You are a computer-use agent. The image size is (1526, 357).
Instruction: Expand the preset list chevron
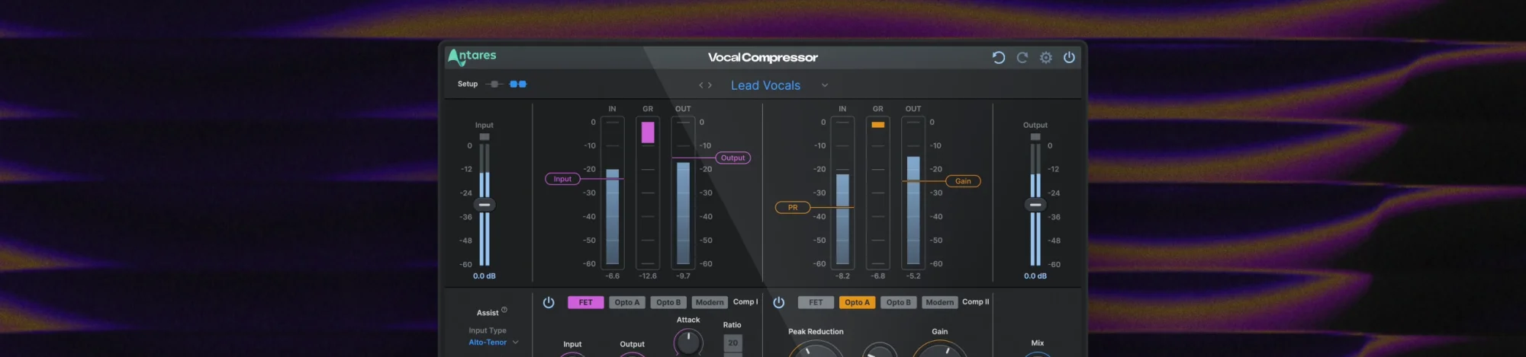825,85
